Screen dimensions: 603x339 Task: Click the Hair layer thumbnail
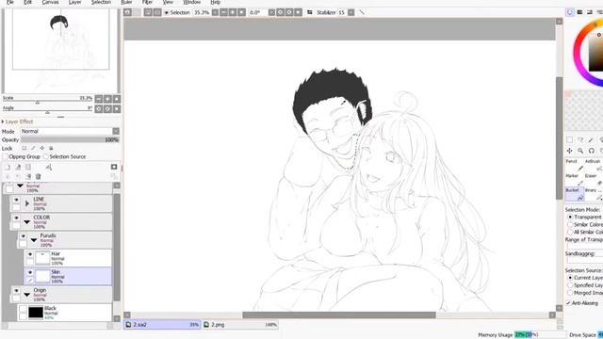click(42, 258)
